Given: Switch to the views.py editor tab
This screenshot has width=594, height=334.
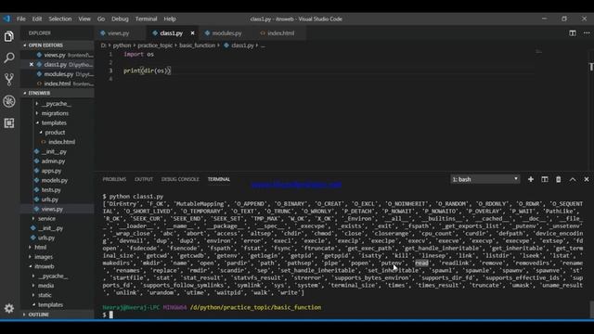Looking at the screenshot, I should click(118, 33).
